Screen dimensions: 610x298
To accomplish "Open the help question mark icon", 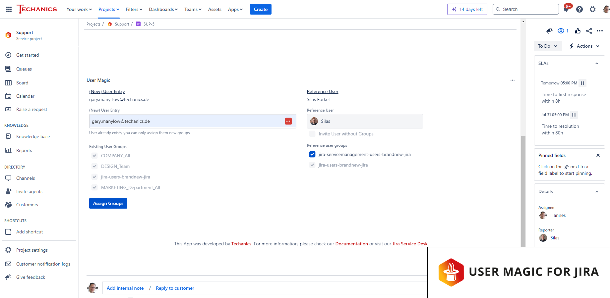I will tap(579, 9).
